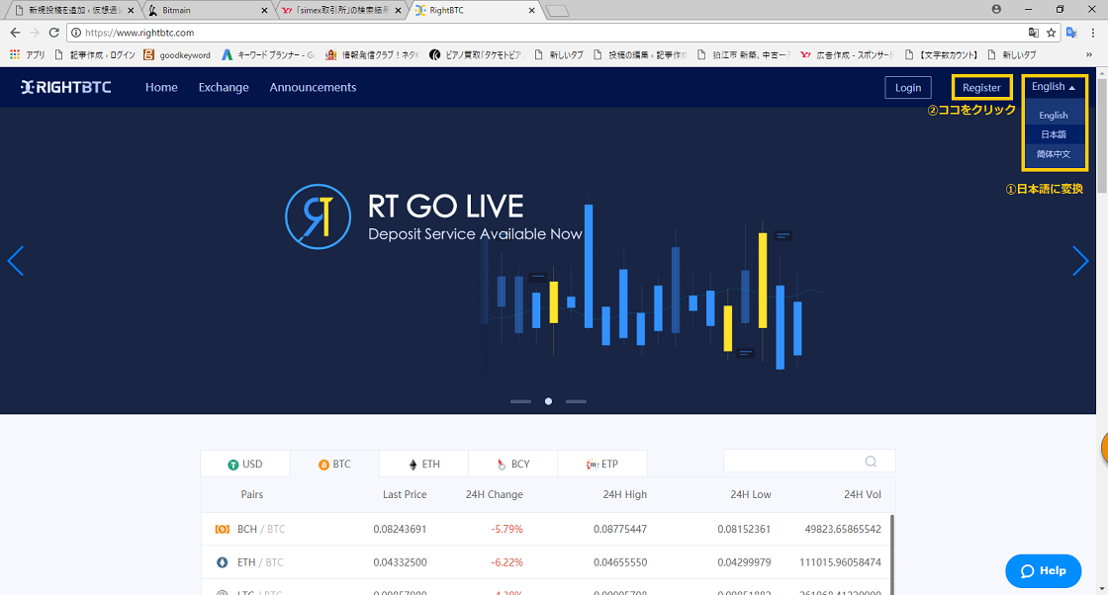Click the translate extension icon beside the star

click(x=1072, y=33)
